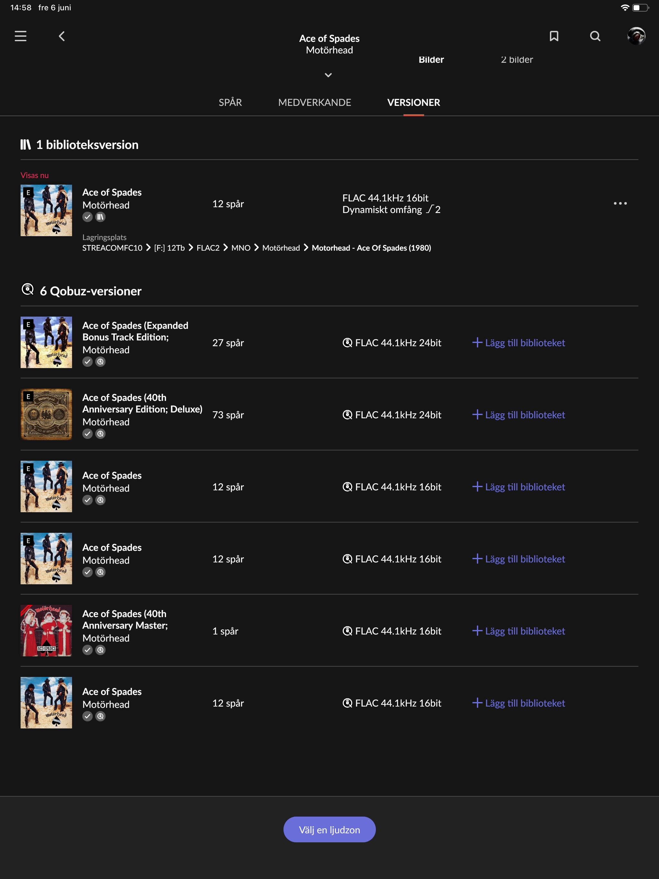
Task: Open Ace of Spades (40th Anniversary Master) title
Action: 125,619
